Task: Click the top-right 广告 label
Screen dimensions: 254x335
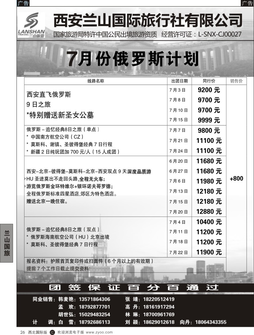Action: [247, 3]
